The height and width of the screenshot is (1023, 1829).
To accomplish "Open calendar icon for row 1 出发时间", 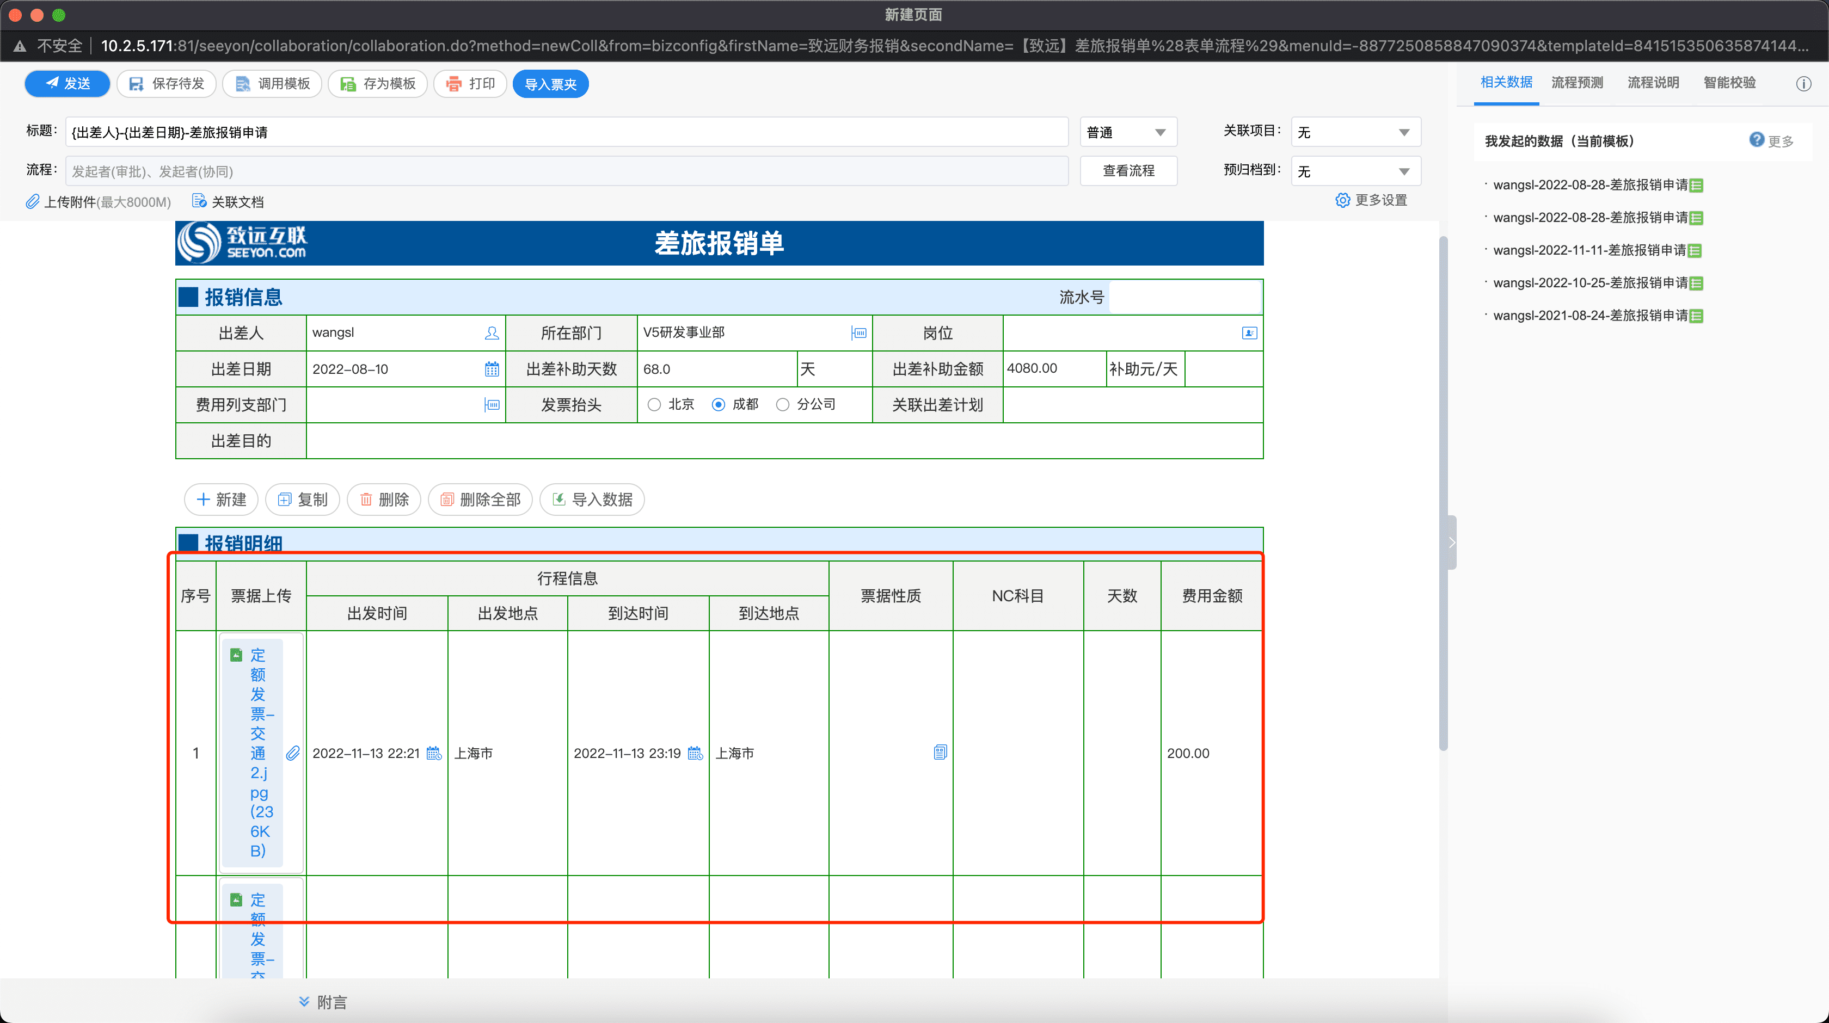I will point(433,753).
